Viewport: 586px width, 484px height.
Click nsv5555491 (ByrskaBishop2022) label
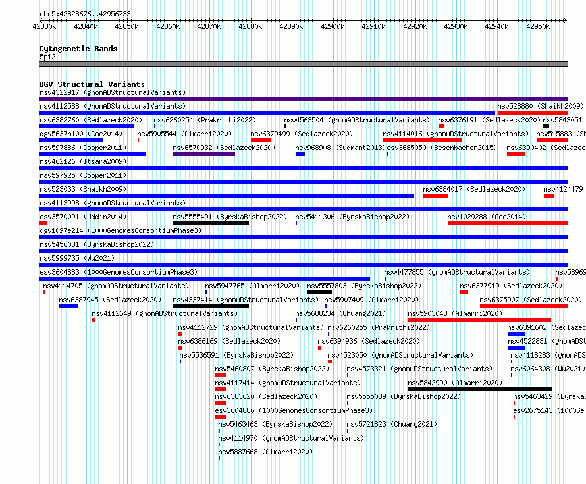click(x=230, y=217)
